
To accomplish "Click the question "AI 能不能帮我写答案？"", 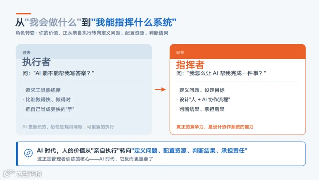I will 58,73.
